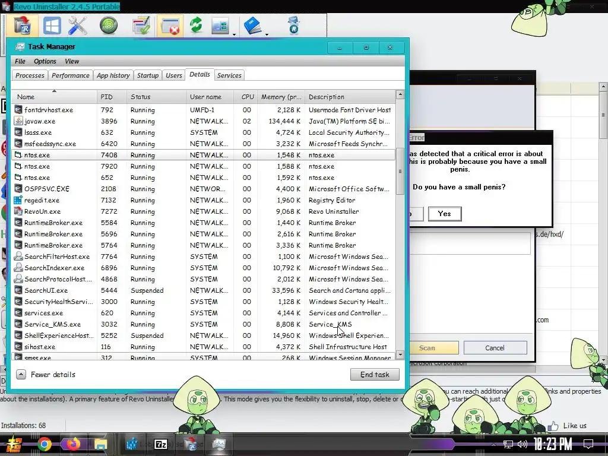The width and height of the screenshot is (608, 456).
Task: Click the Like us thumbs-up link
Action: 568,426
